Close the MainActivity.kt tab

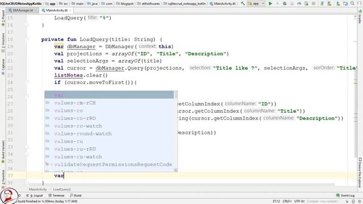[x=70, y=10]
